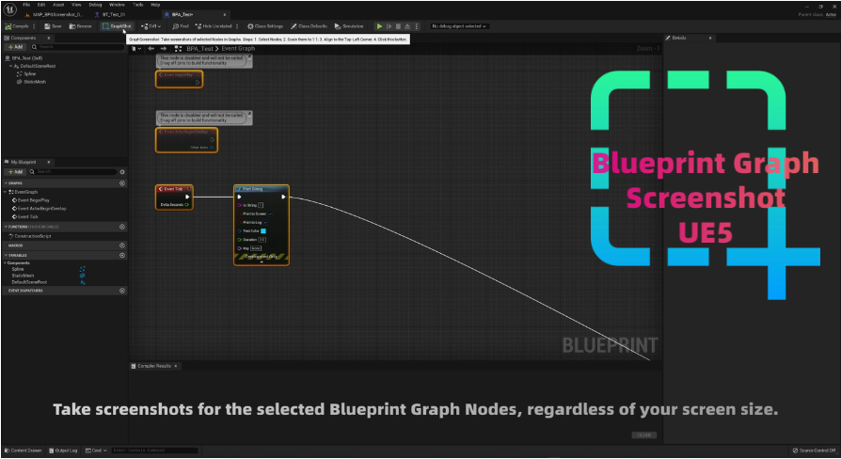The image size is (841, 459).
Task: Focus the My Blueprint search field
Action: pos(71,172)
